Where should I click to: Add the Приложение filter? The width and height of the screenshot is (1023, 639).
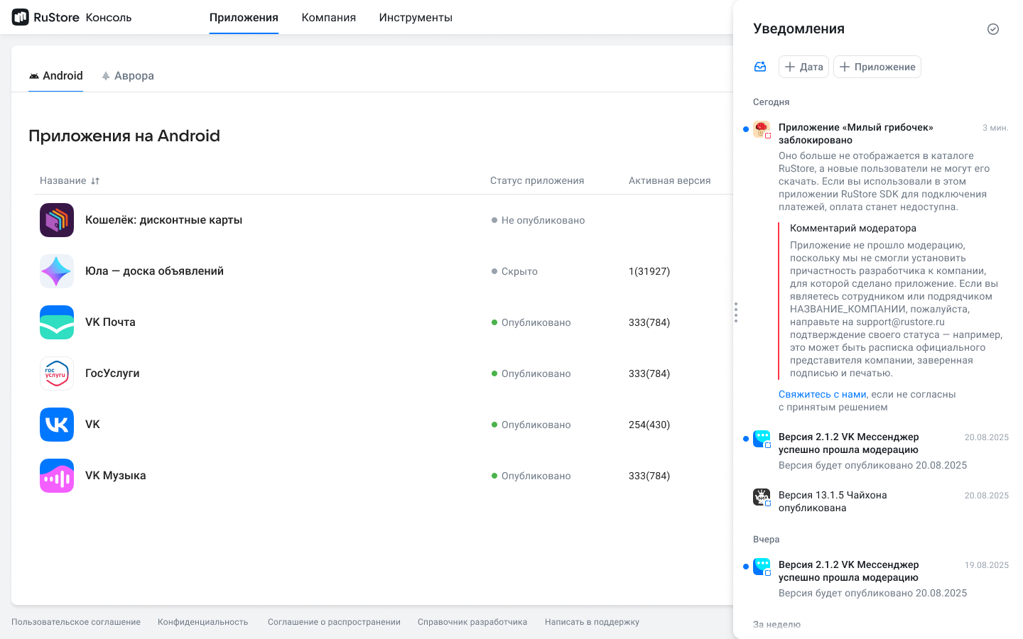tap(877, 67)
